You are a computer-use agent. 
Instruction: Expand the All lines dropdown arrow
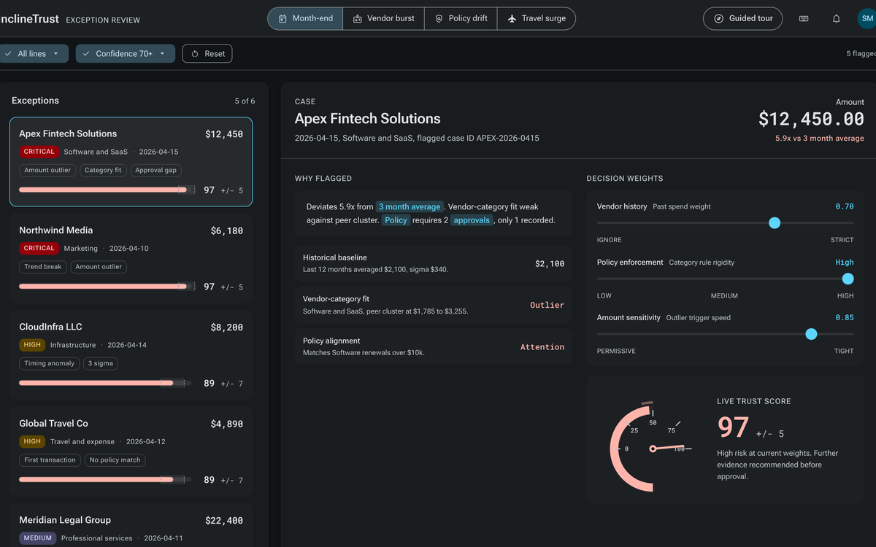pos(55,54)
